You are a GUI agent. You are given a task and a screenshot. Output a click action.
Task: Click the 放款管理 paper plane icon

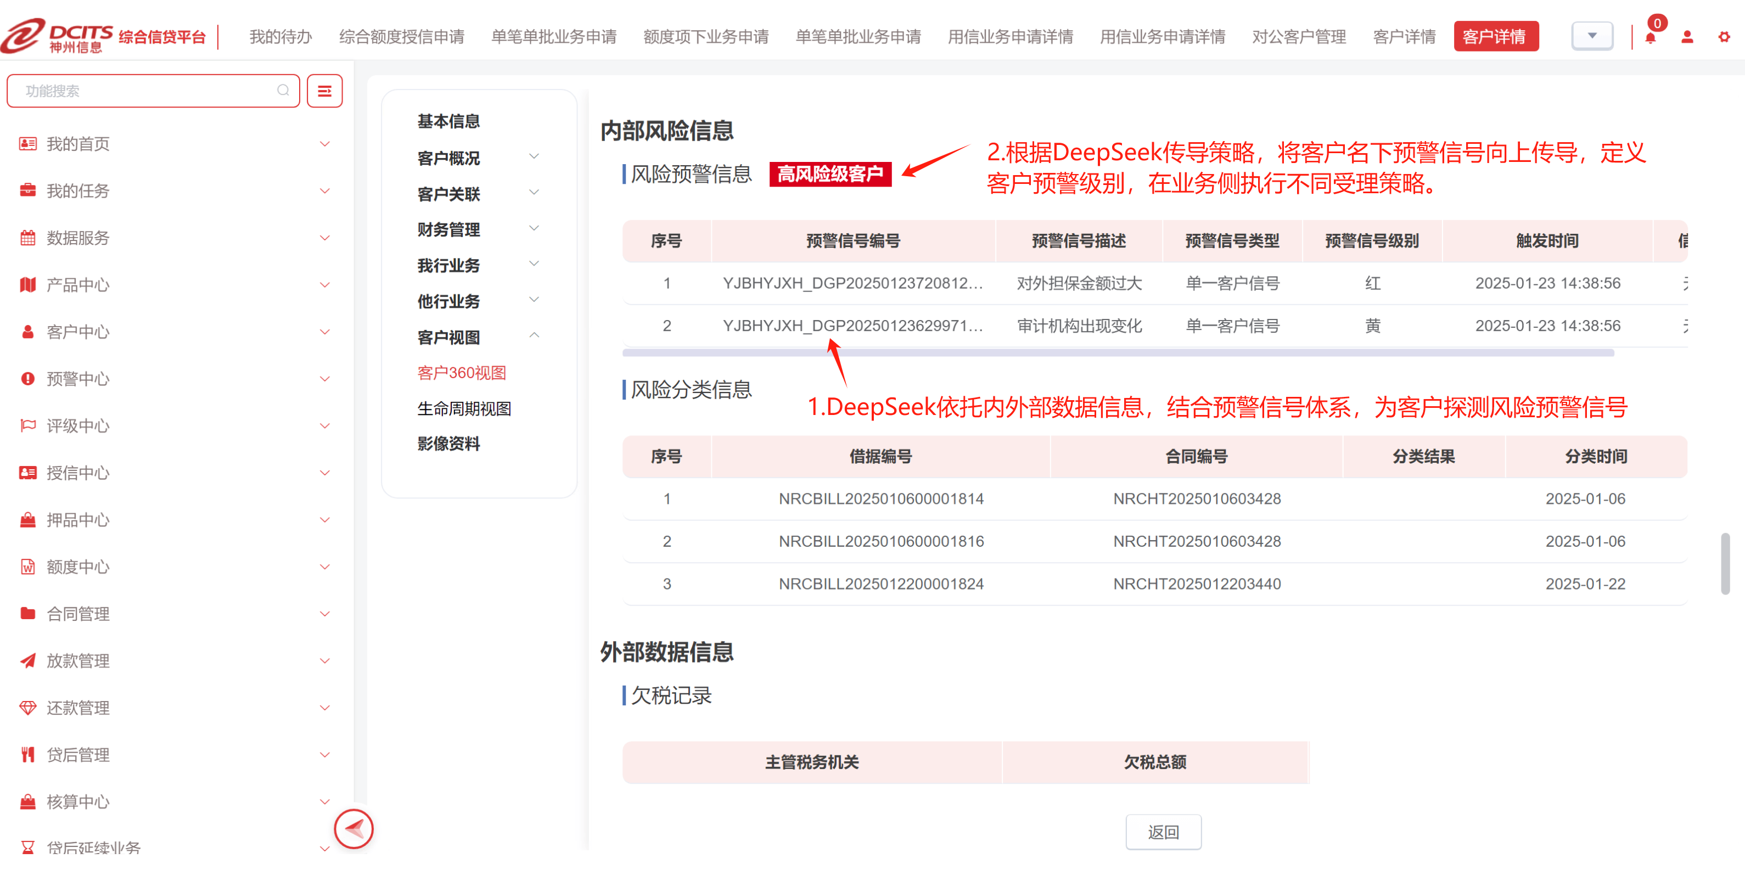click(28, 660)
